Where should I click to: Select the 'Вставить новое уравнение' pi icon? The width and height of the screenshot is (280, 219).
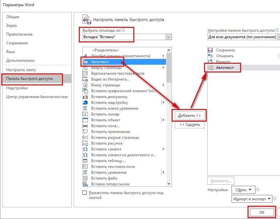pyautogui.click(x=85, y=108)
